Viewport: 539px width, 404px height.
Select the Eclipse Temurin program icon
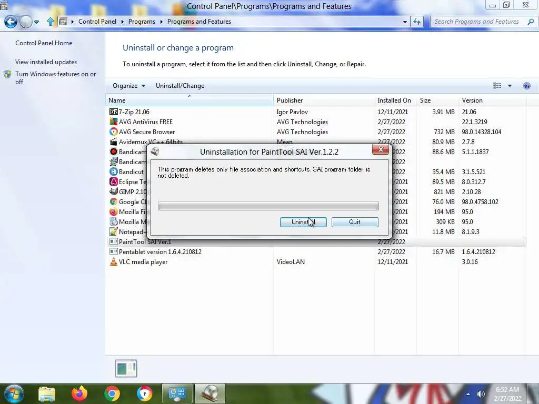(x=114, y=181)
